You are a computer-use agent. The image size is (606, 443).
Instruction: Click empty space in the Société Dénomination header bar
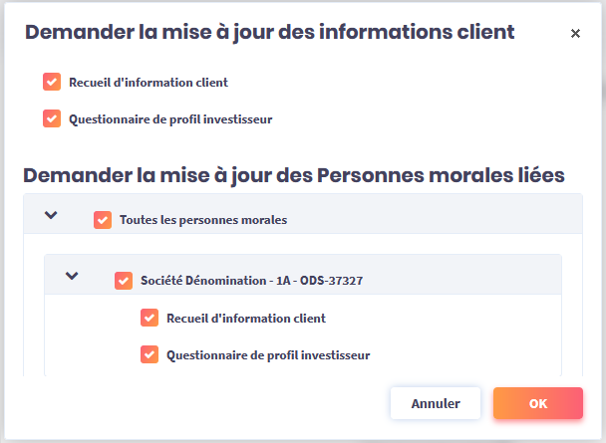pyautogui.click(x=468, y=279)
